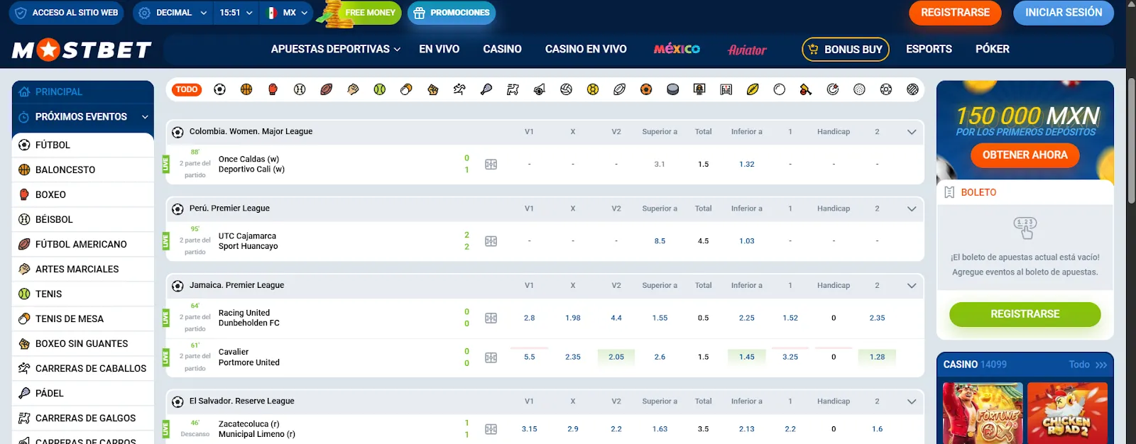This screenshot has height=444, width=1136.
Task: Bet on V1 odds 2.8 for Racing United
Action: click(x=530, y=318)
